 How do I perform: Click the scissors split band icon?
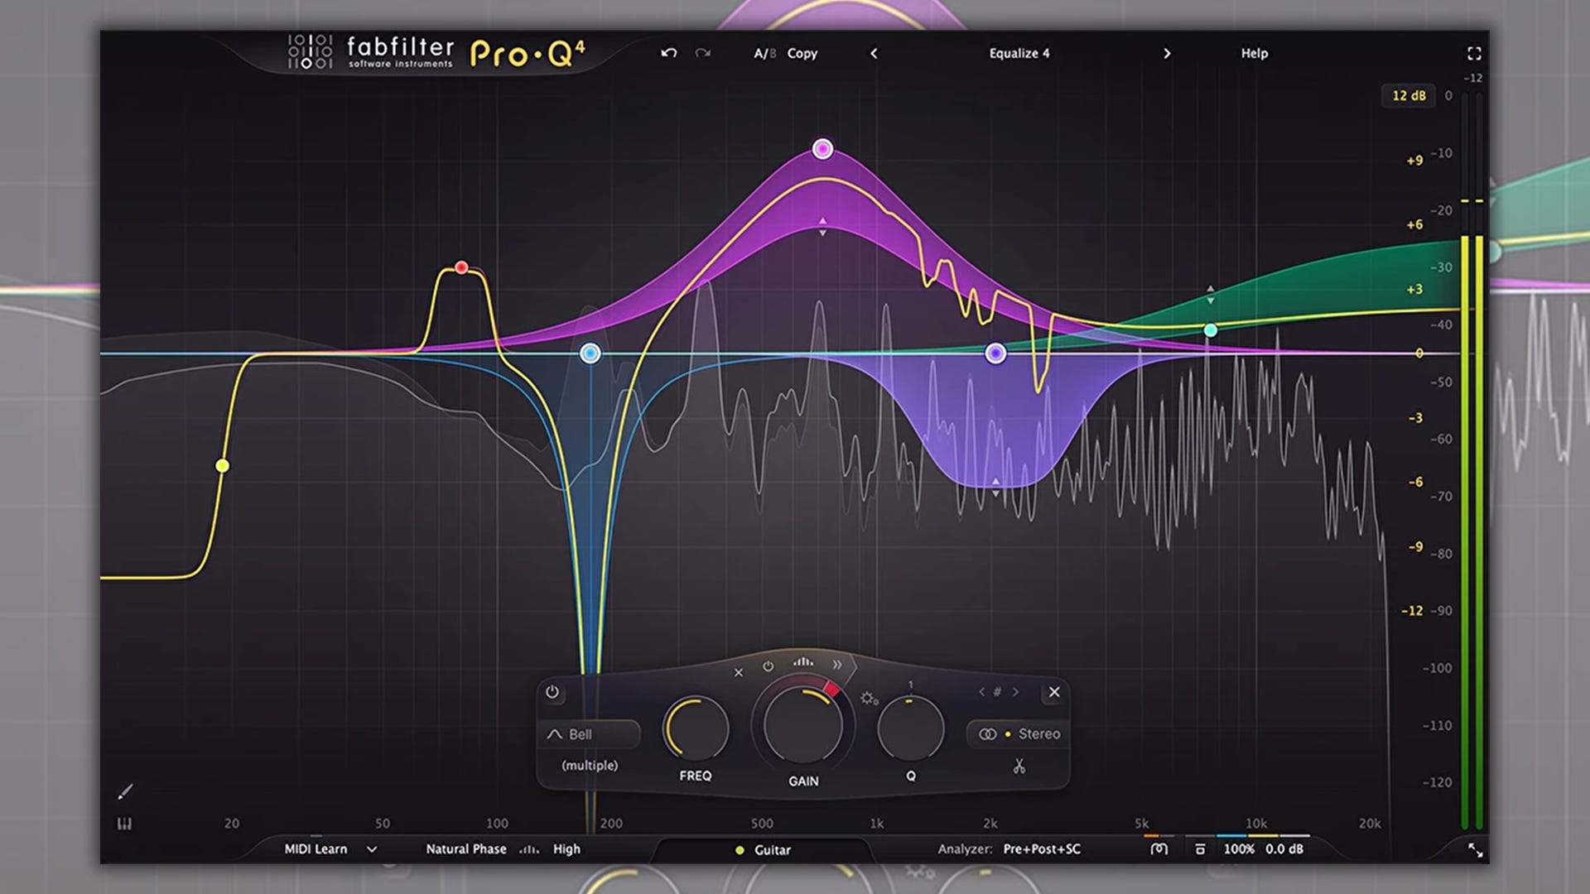1019,767
